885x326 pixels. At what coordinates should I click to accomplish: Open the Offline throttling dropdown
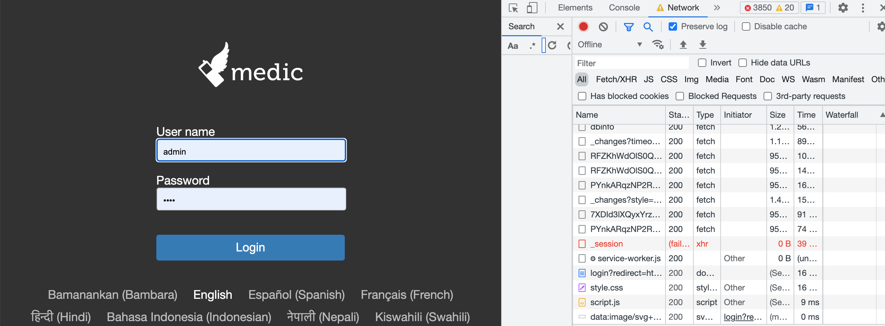point(610,45)
